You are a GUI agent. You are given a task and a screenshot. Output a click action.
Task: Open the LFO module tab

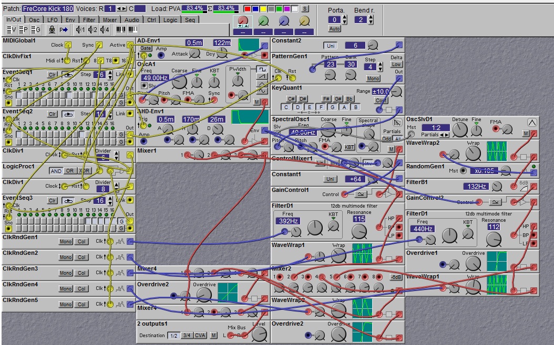tap(52, 20)
